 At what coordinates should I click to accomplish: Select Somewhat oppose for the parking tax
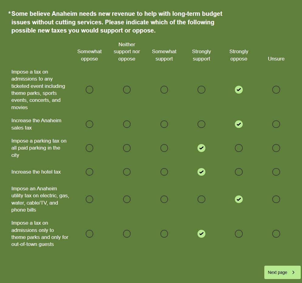point(89,148)
